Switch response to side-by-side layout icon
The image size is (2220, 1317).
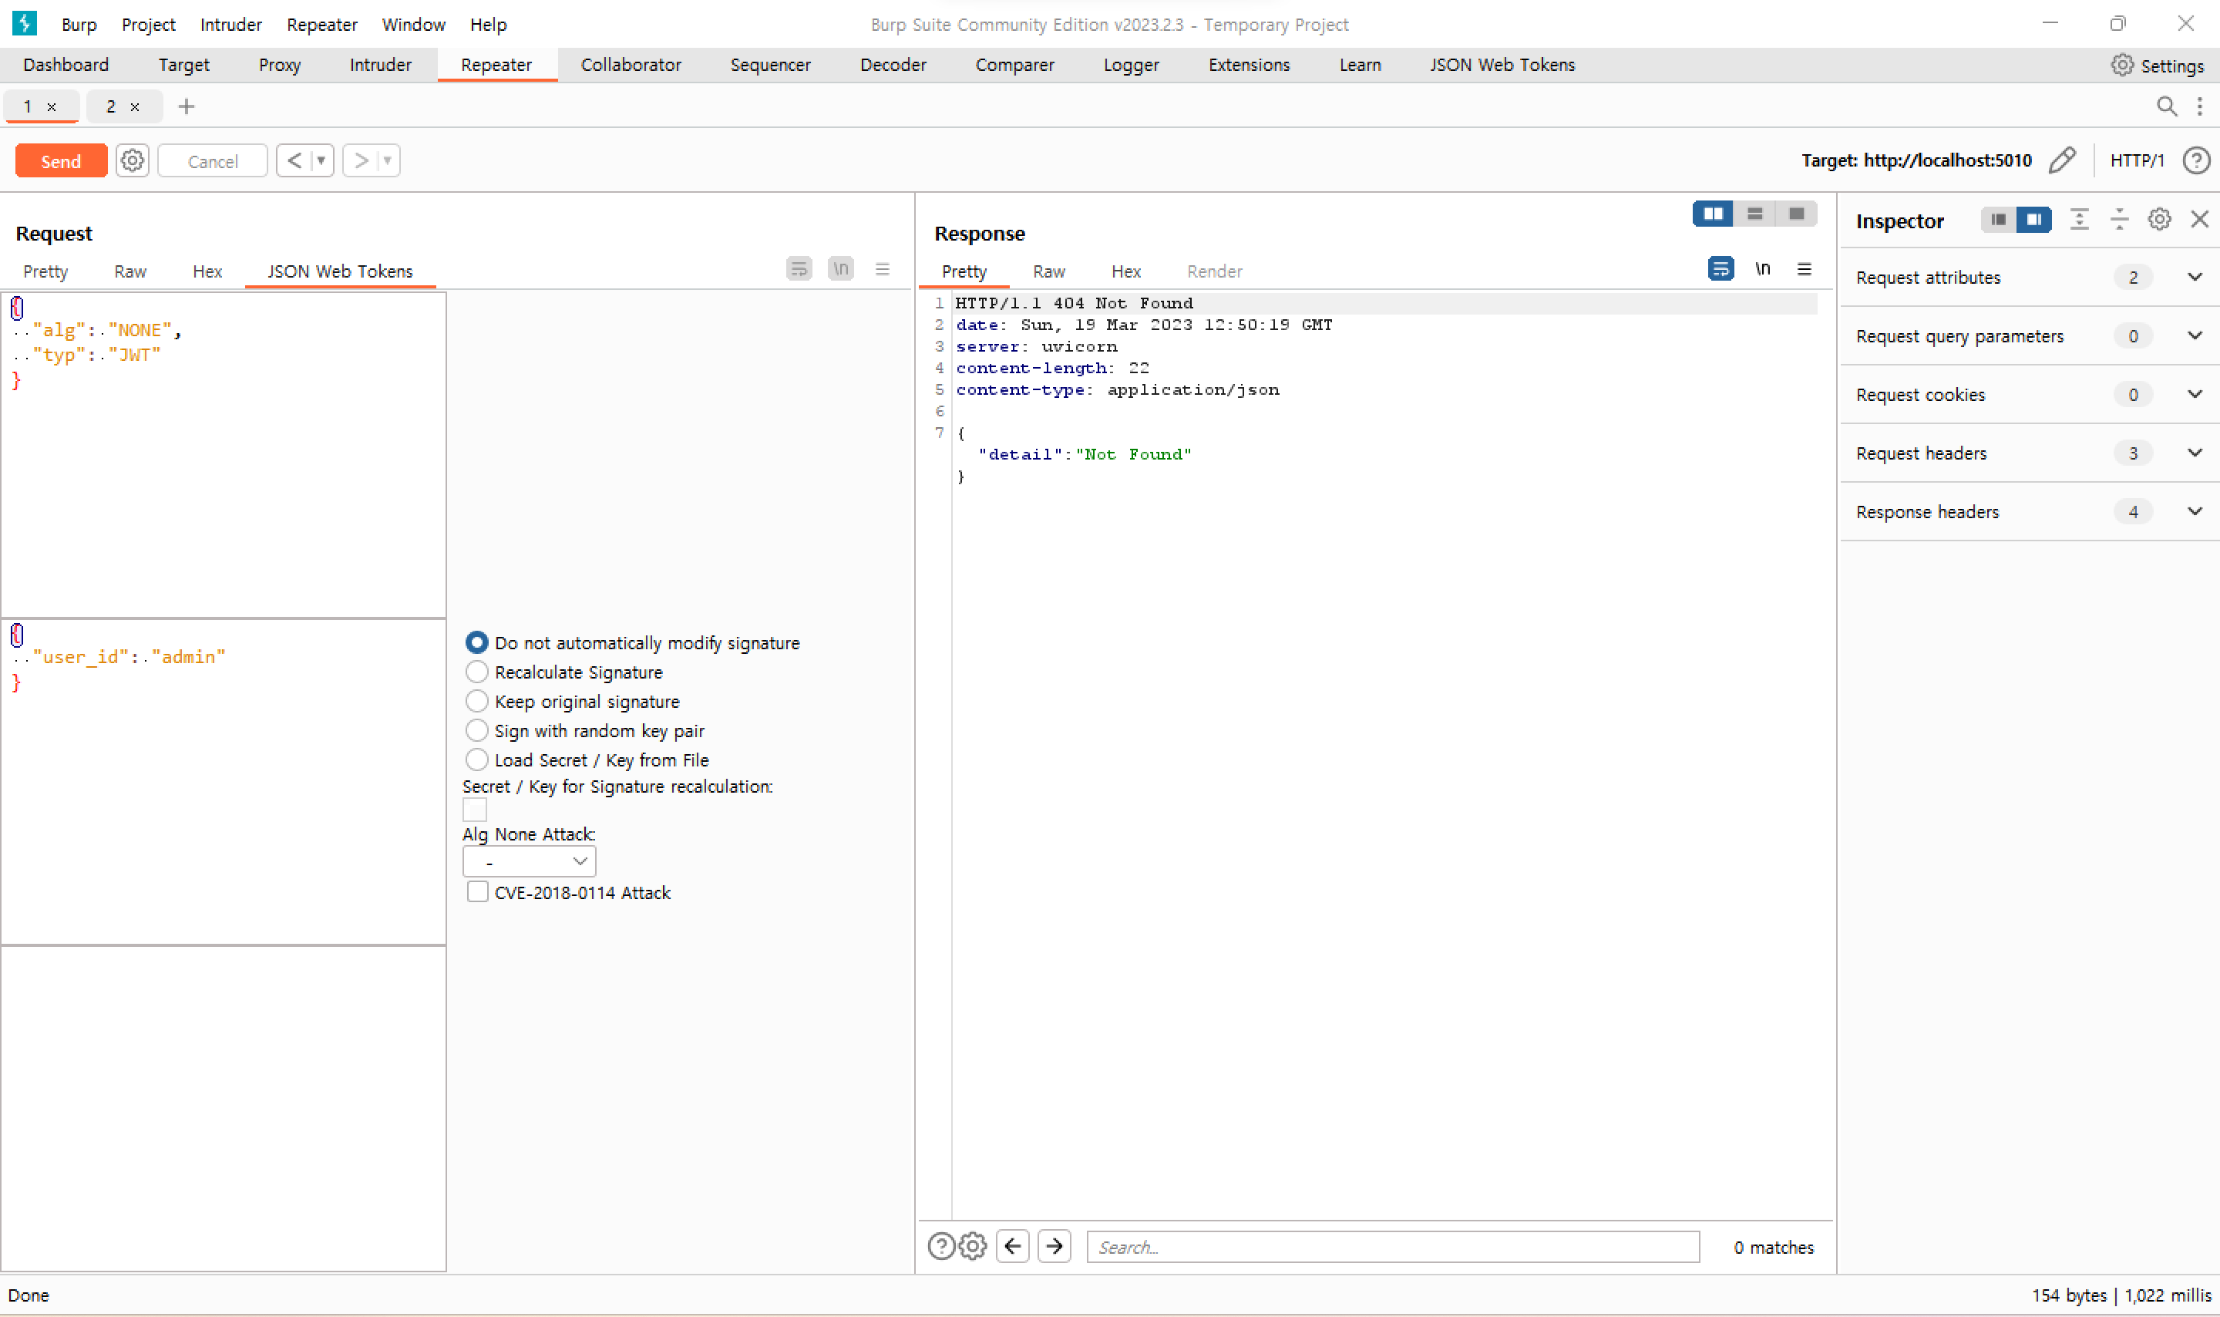click(1713, 214)
